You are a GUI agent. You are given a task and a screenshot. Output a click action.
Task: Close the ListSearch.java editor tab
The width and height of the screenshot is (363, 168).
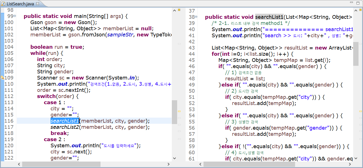pos(38,3)
